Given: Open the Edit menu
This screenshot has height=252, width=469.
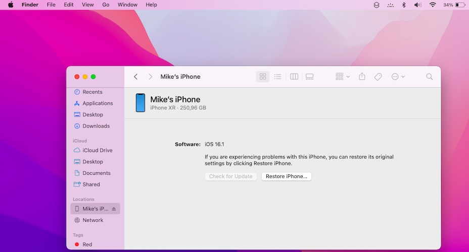Looking at the screenshot, I should [x=69, y=5].
